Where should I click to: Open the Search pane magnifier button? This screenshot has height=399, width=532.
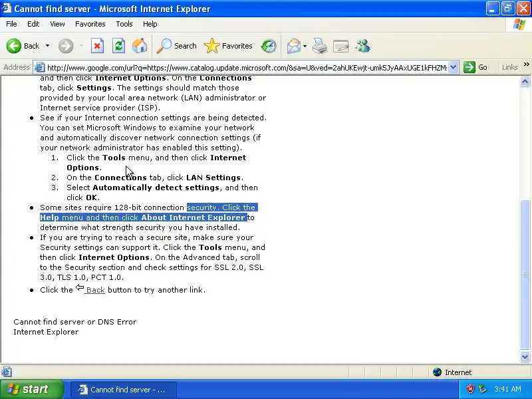pos(176,46)
